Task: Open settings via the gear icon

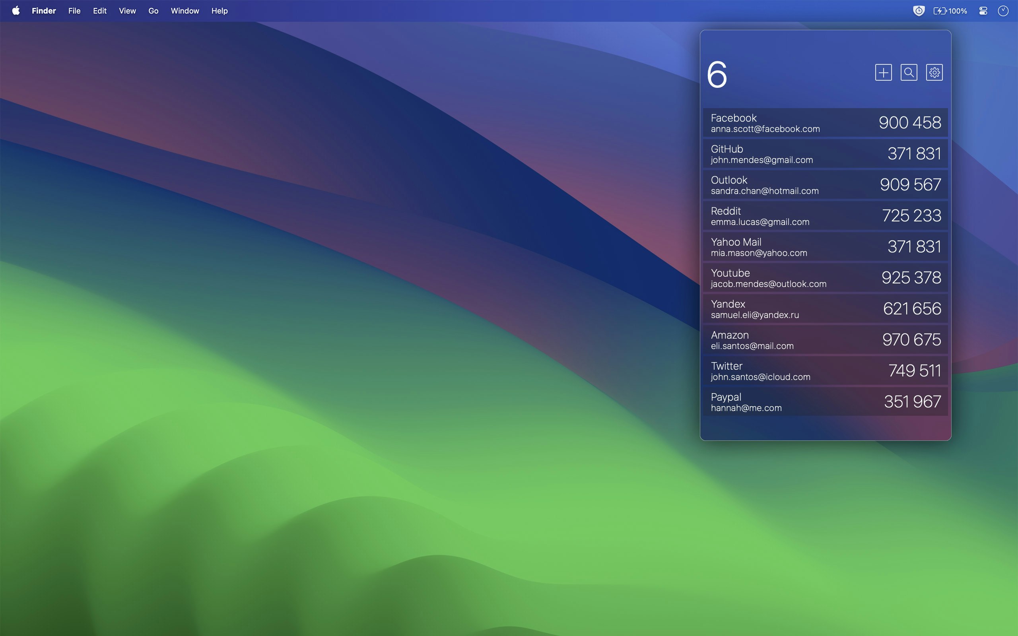Action: tap(934, 72)
